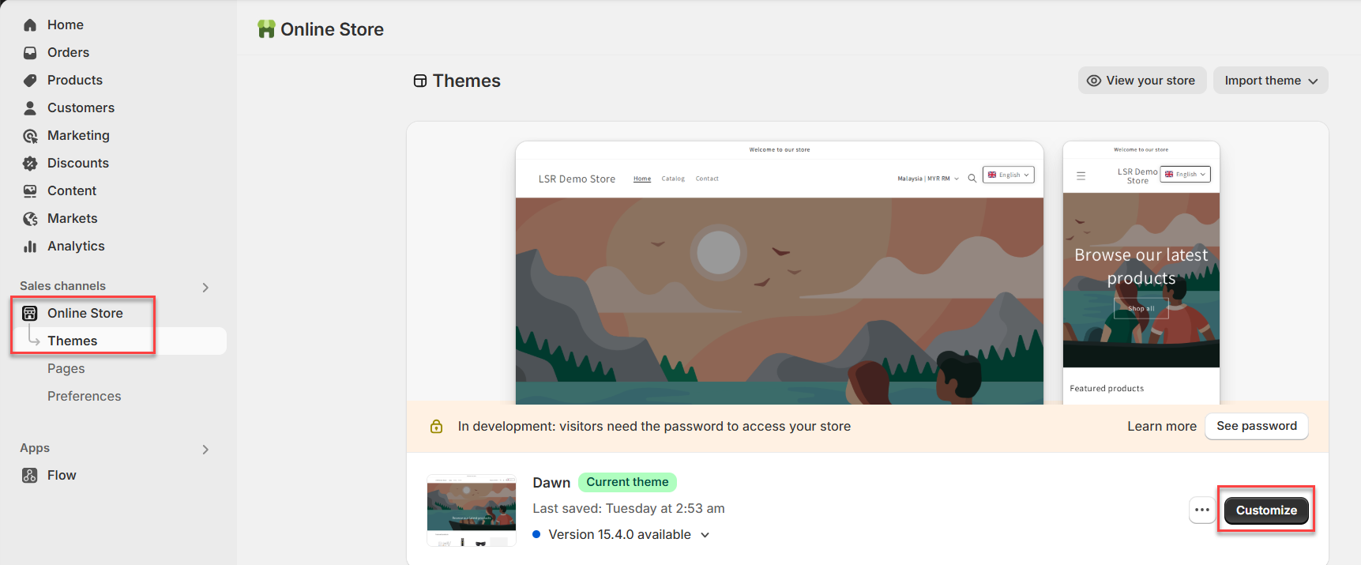Open English language selector in desktop preview

(1009, 175)
